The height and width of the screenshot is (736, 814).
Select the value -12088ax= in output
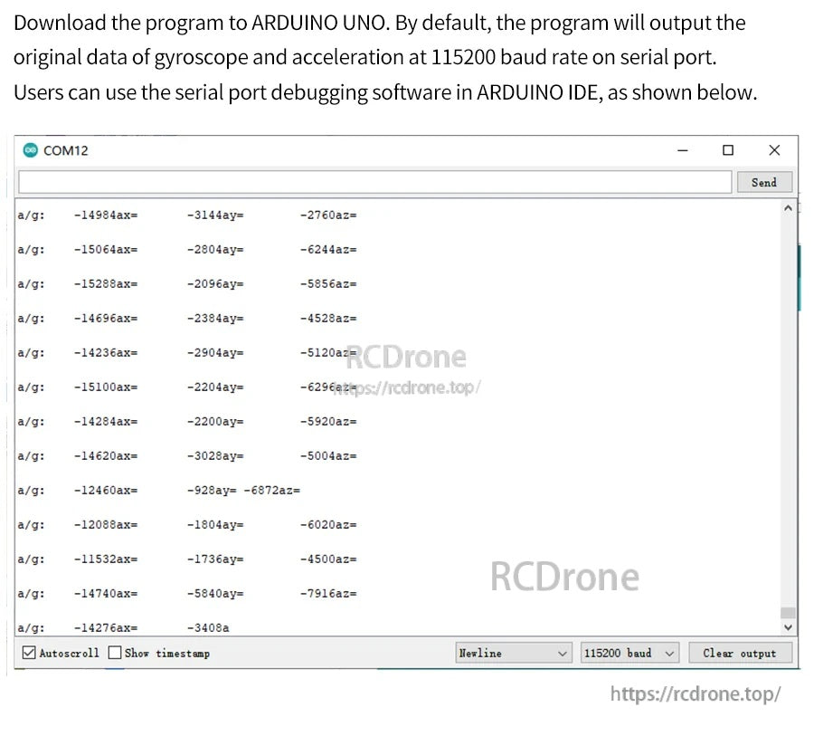click(x=106, y=524)
